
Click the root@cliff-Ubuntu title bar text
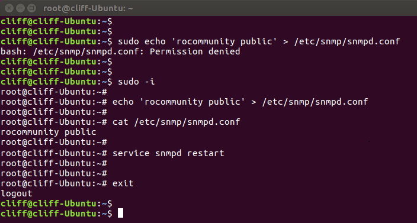pyautogui.click(x=88, y=8)
